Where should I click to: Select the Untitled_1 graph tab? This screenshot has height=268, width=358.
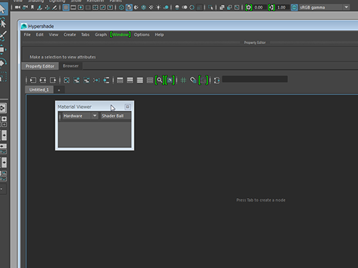point(39,90)
